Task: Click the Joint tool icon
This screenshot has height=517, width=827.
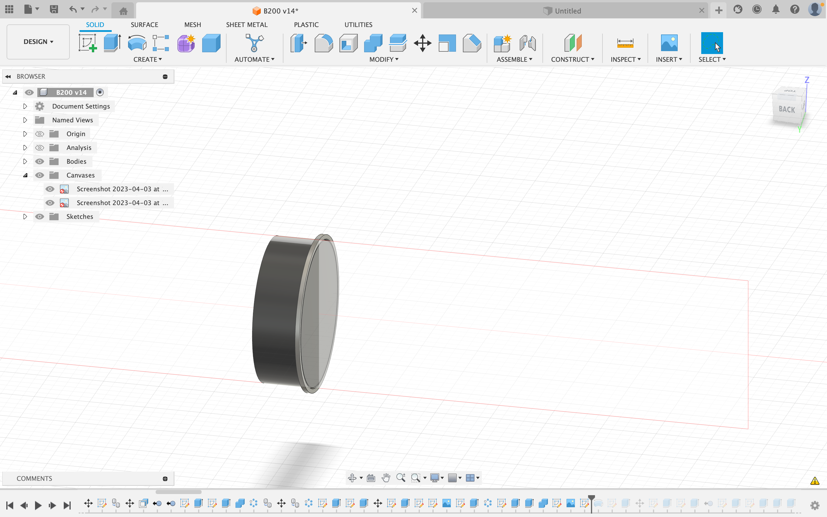Action: [527, 43]
